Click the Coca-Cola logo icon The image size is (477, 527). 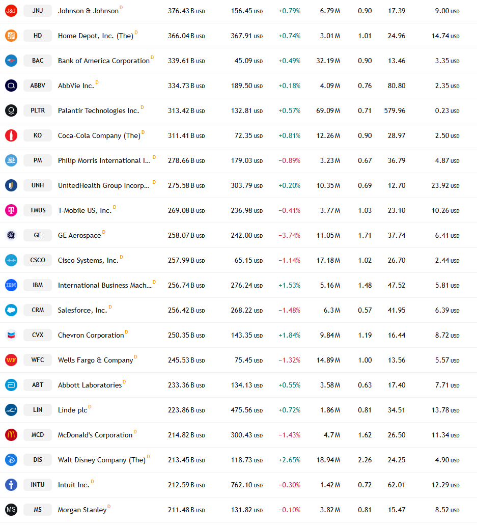11,135
